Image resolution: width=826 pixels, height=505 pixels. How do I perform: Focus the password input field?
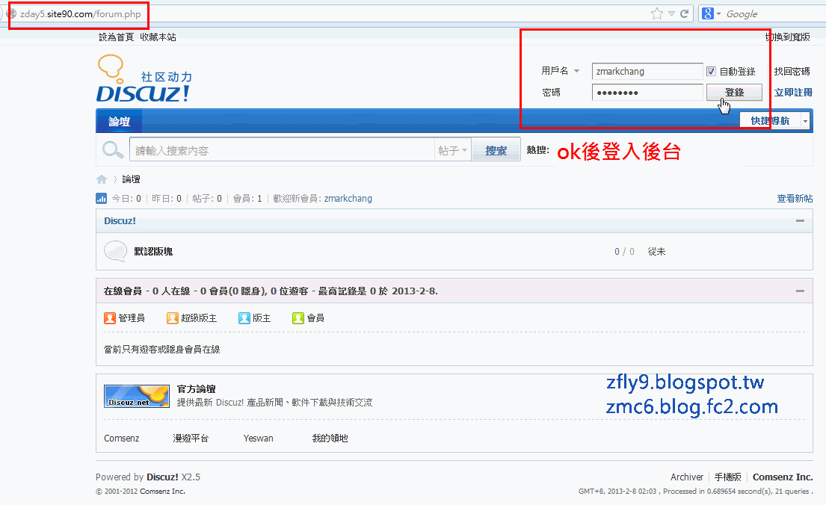pyautogui.click(x=647, y=92)
